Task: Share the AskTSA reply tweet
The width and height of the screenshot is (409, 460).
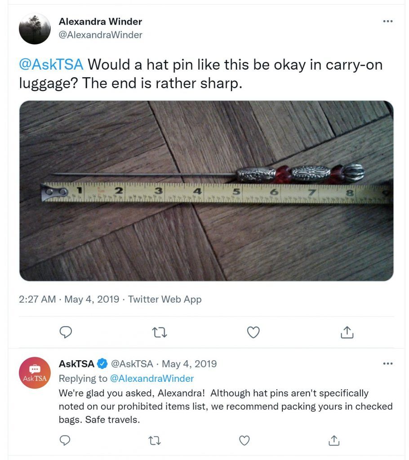Action: pos(334,440)
